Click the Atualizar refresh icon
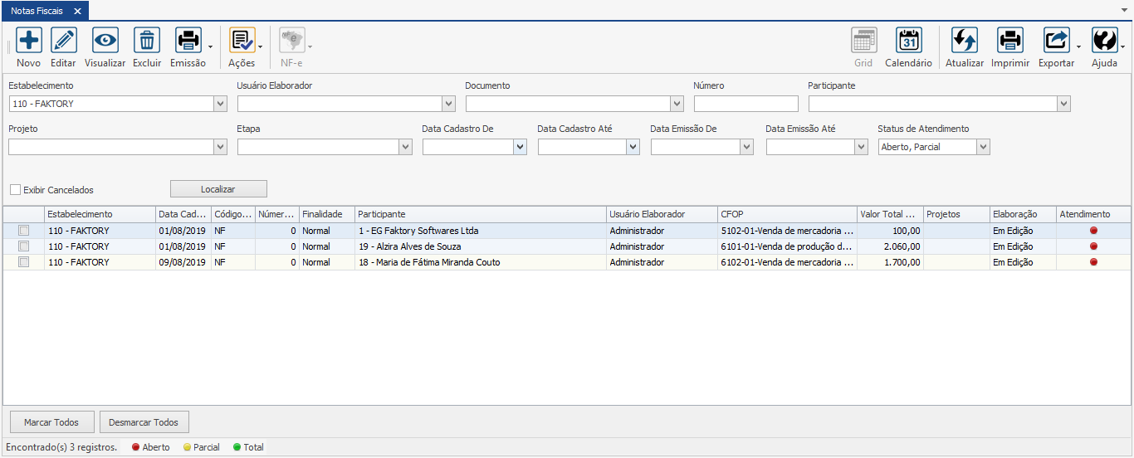 click(965, 40)
